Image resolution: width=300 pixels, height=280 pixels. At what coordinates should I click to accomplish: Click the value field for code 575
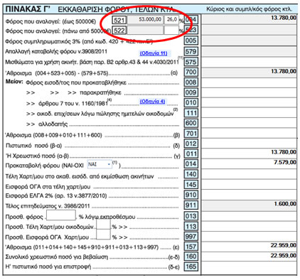tap(249, 62)
